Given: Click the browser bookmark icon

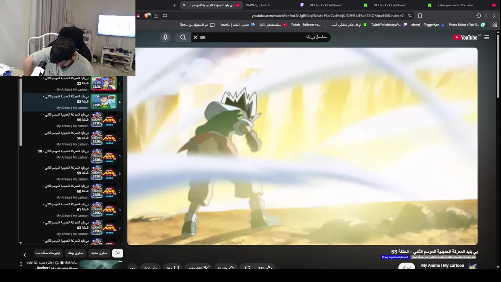Looking at the screenshot, I should 420,16.
